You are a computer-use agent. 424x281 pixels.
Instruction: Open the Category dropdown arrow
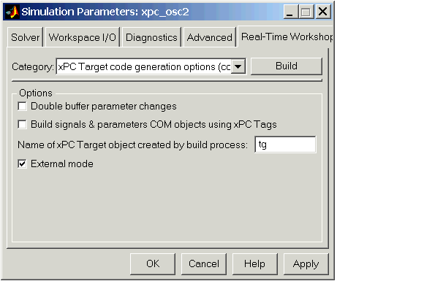pos(238,66)
